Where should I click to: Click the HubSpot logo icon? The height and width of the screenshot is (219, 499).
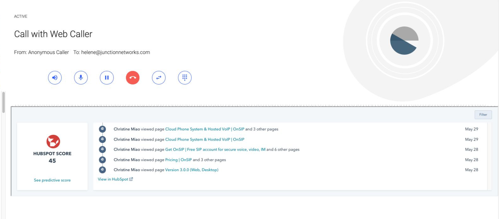(x=53, y=142)
